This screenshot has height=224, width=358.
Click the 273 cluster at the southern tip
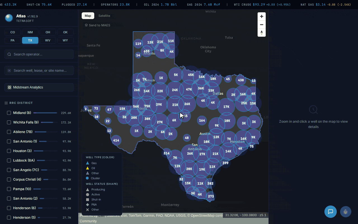[x=211, y=196]
